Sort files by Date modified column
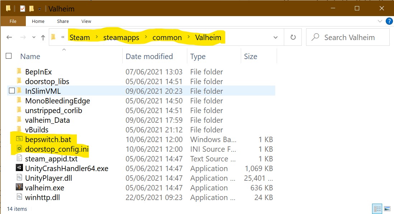The image size is (394, 214). [x=149, y=57]
